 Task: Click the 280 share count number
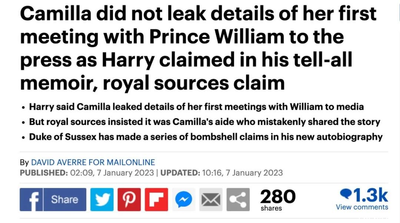coord(278,196)
